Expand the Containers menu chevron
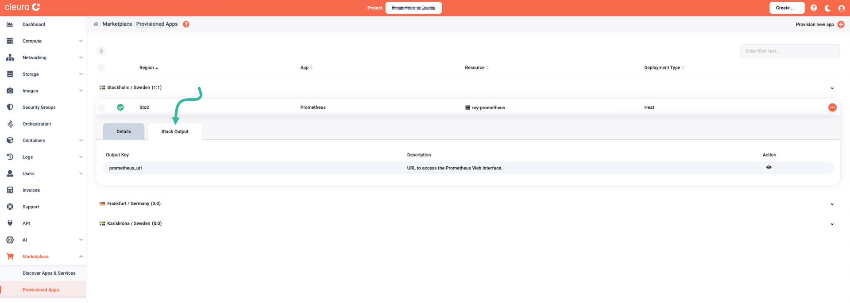 click(x=81, y=140)
